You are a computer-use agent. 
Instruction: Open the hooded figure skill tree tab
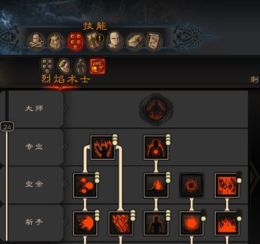tap(81, 66)
